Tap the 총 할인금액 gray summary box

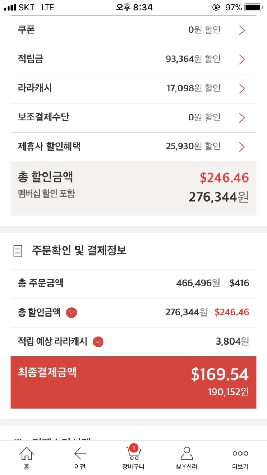click(133, 188)
